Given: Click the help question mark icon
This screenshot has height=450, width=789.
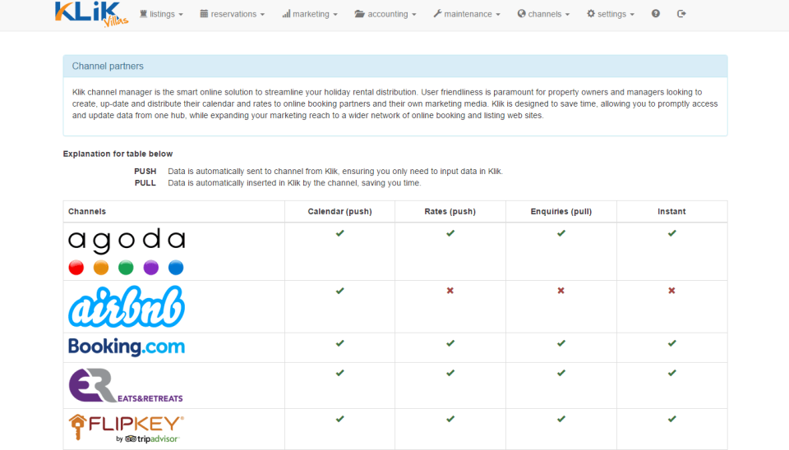Looking at the screenshot, I should click(656, 14).
